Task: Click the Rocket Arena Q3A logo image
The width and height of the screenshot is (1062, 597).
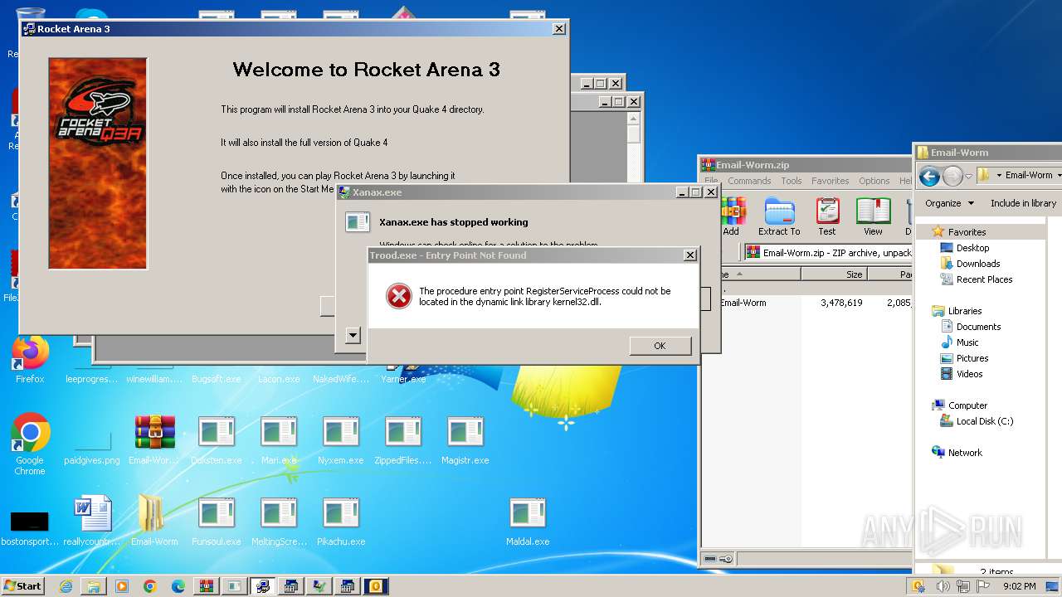Action: tap(98, 163)
